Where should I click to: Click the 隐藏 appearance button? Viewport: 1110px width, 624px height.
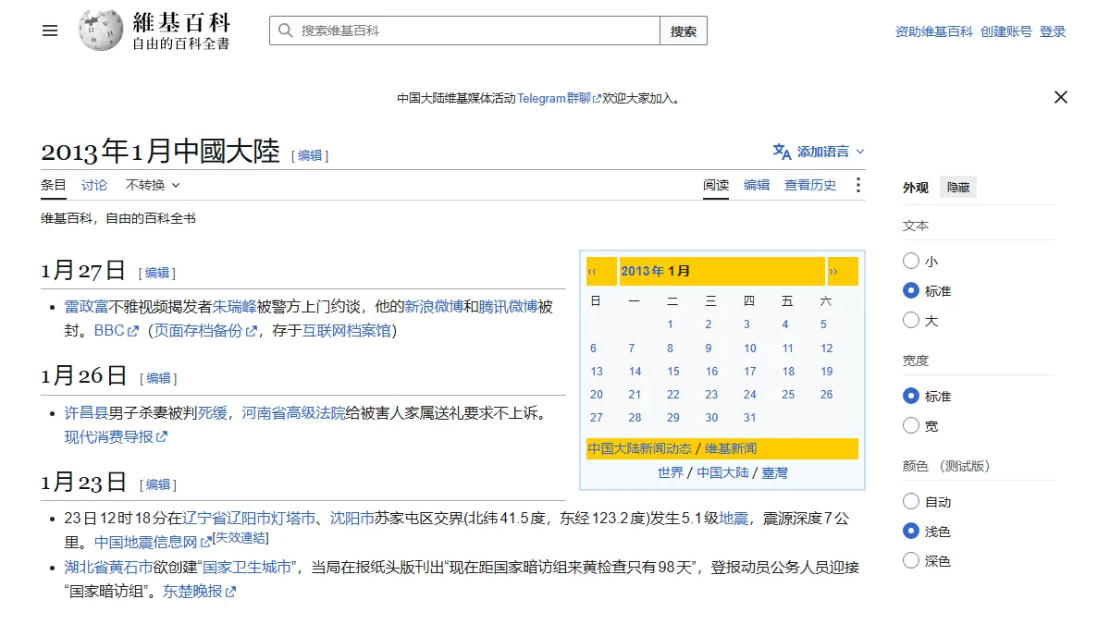[x=958, y=187]
